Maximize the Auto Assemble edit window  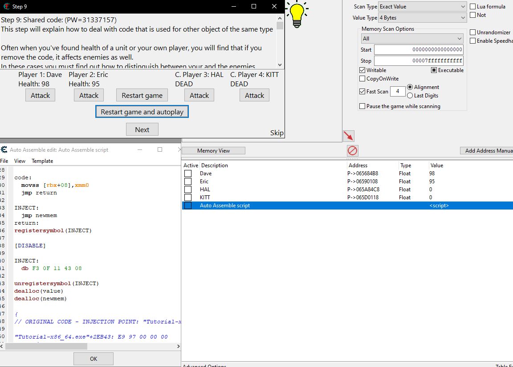pyautogui.click(x=160, y=150)
